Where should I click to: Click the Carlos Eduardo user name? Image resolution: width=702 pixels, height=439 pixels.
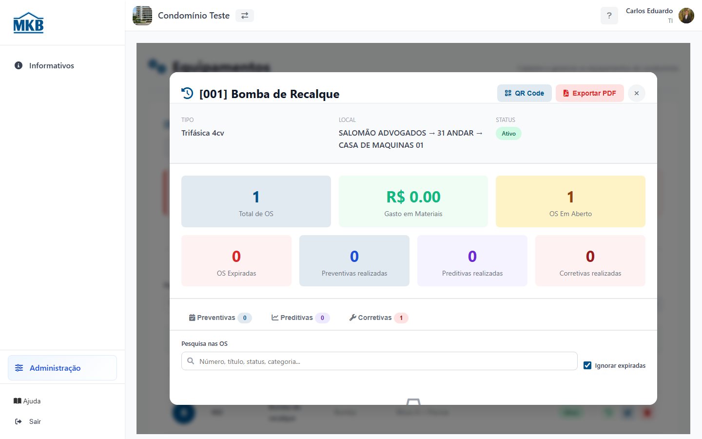649,11
